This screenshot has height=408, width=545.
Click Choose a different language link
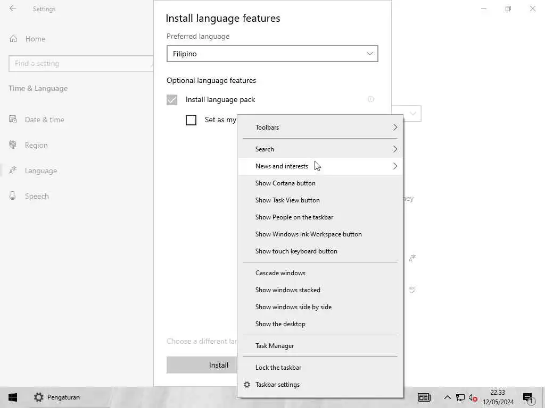[202, 342]
